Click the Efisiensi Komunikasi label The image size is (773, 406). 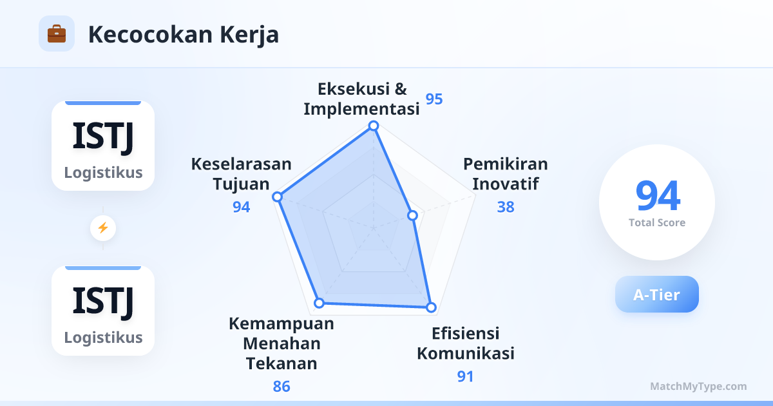click(466, 343)
